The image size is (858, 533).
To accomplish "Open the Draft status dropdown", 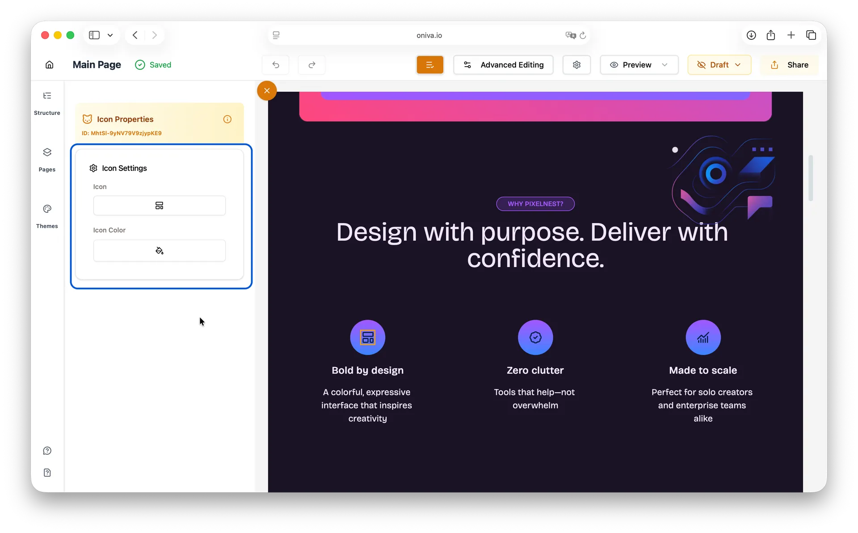I will (x=719, y=64).
